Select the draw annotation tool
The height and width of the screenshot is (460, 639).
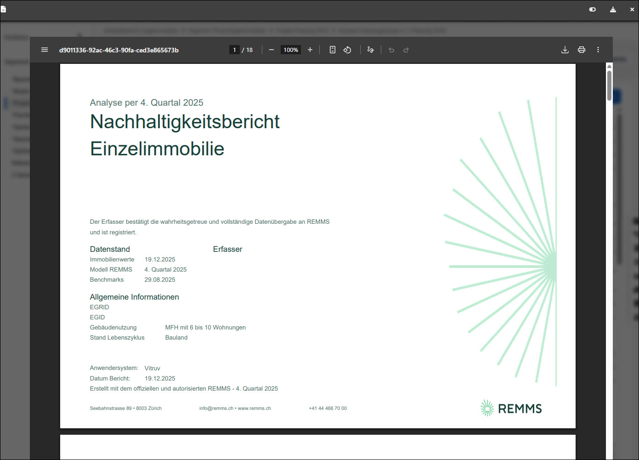click(x=371, y=50)
